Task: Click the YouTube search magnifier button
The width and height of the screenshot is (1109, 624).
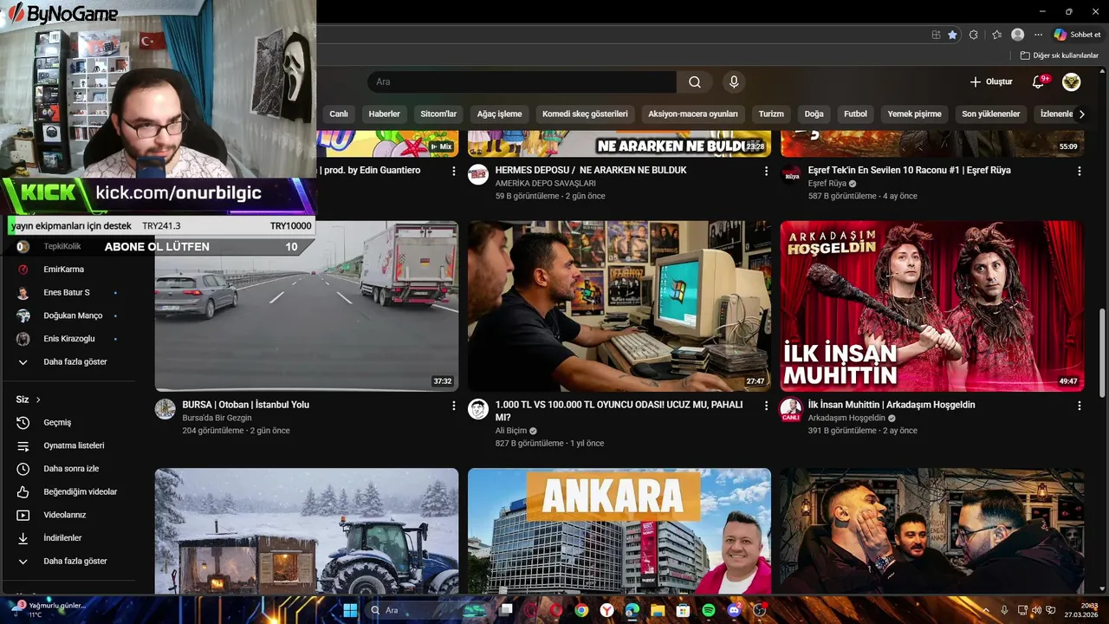Action: [x=695, y=82]
